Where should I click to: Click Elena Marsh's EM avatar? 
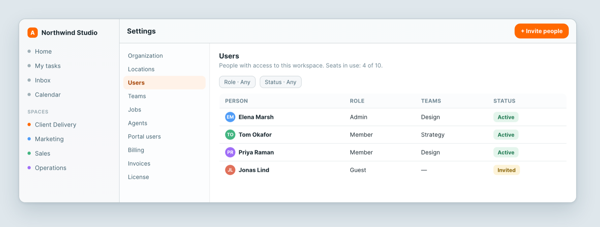230,117
